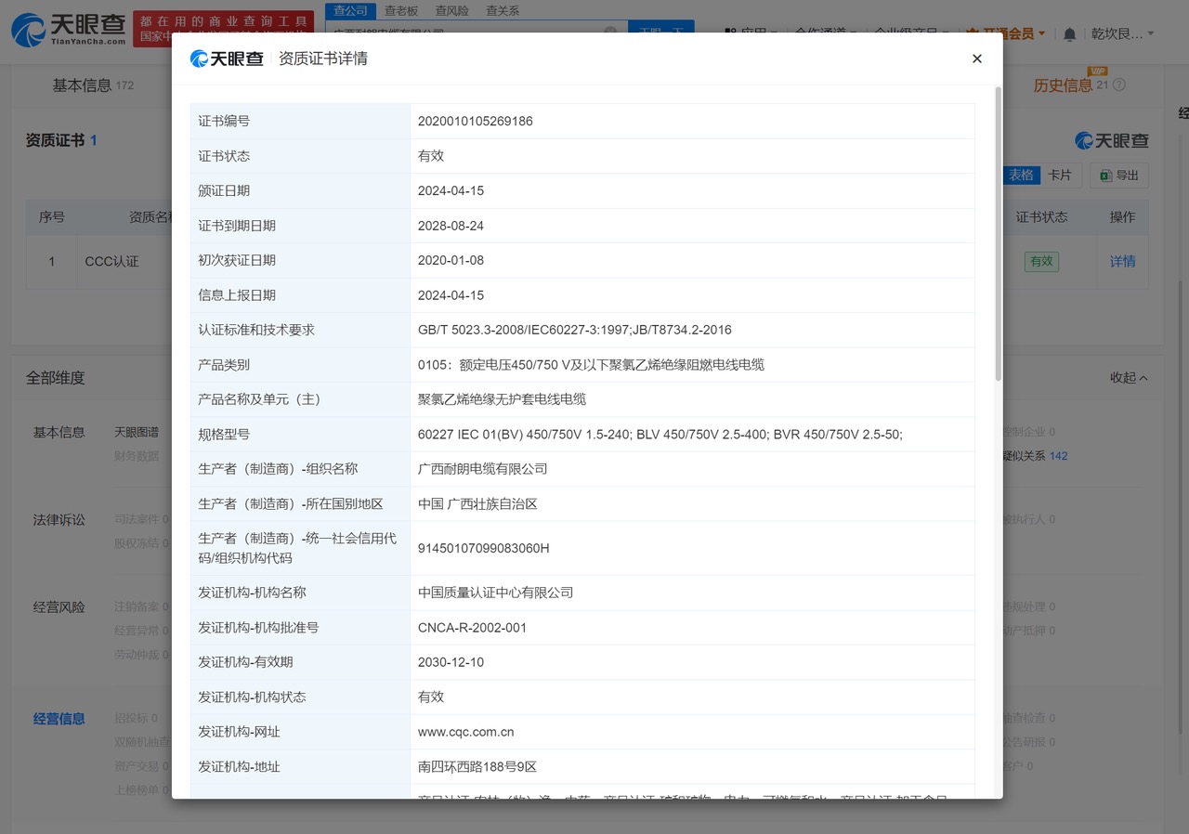Switch certificate view to 表格
The height and width of the screenshot is (834, 1189).
click(1022, 175)
